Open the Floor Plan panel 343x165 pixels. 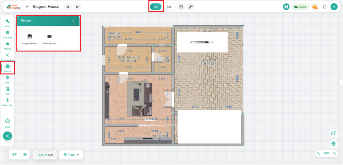tap(7, 34)
